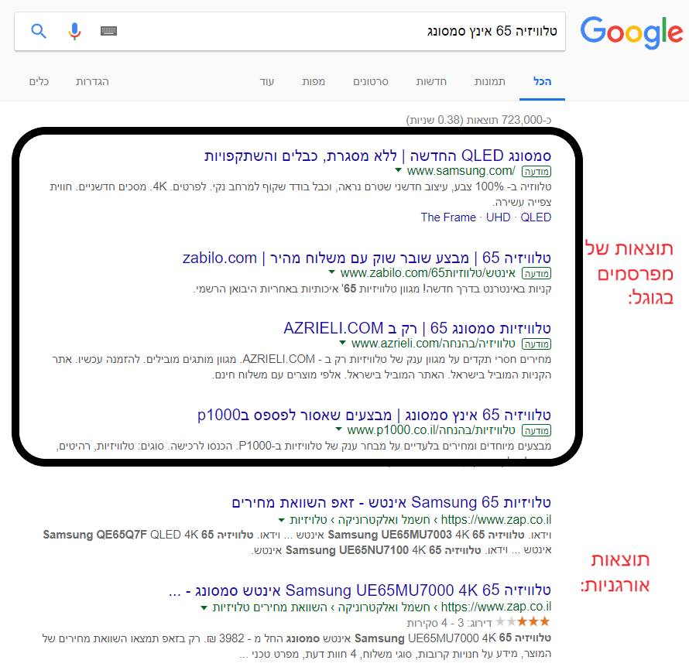Open the עוד (More) menu
Screen dimensions: 689x667
267,81
